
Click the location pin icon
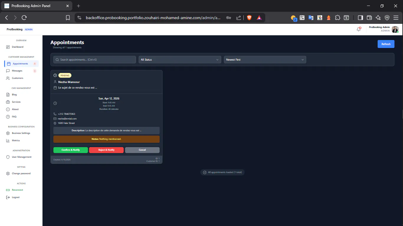coord(55,123)
